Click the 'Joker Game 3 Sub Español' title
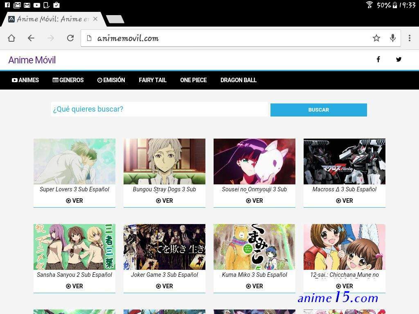The width and height of the screenshot is (419, 314). coord(164,275)
